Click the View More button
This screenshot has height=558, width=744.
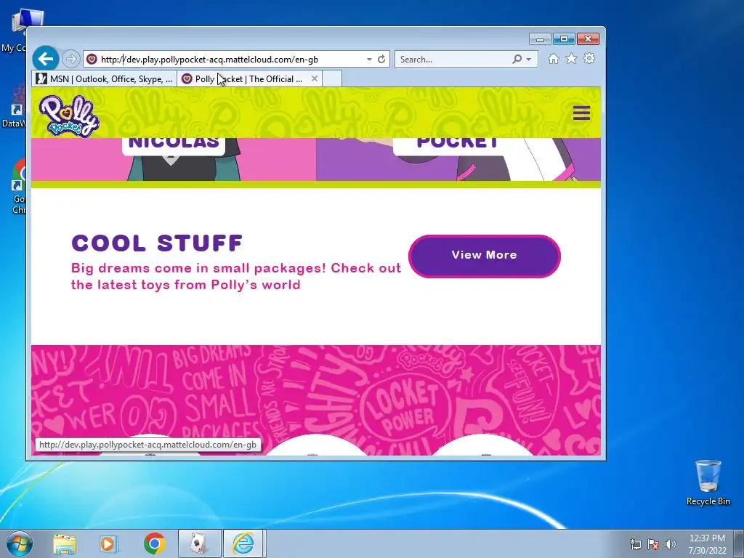(x=485, y=256)
